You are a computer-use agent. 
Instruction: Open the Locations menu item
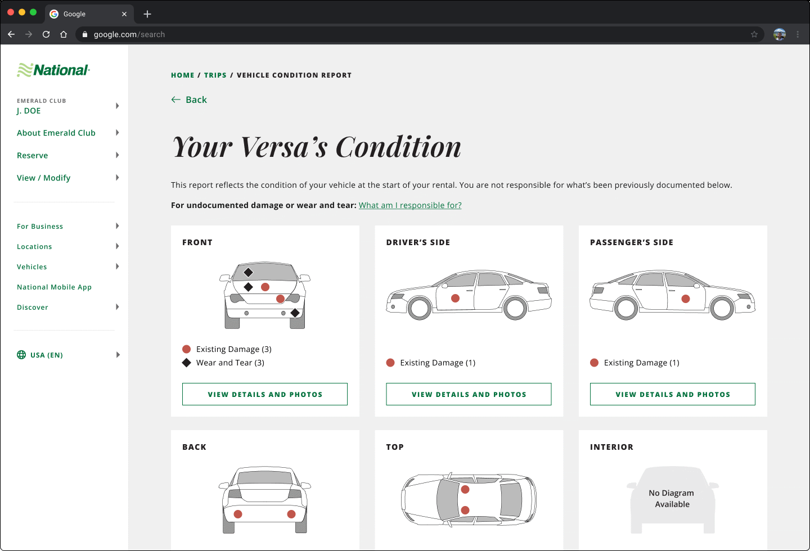pyautogui.click(x=34, y=246)
